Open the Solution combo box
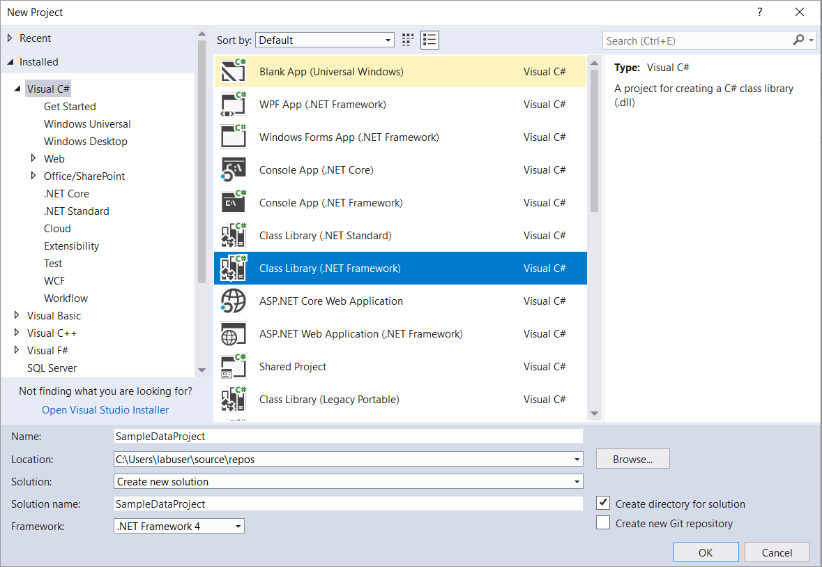Image resolution: width=822 pixels, height=567 pixels. (348, 481)
